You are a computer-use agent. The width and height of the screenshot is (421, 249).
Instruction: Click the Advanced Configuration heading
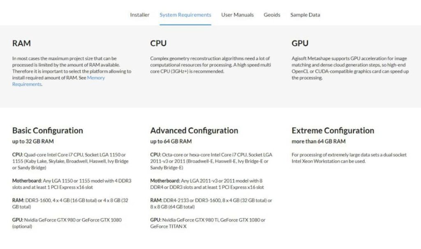(x=194, y=130)
